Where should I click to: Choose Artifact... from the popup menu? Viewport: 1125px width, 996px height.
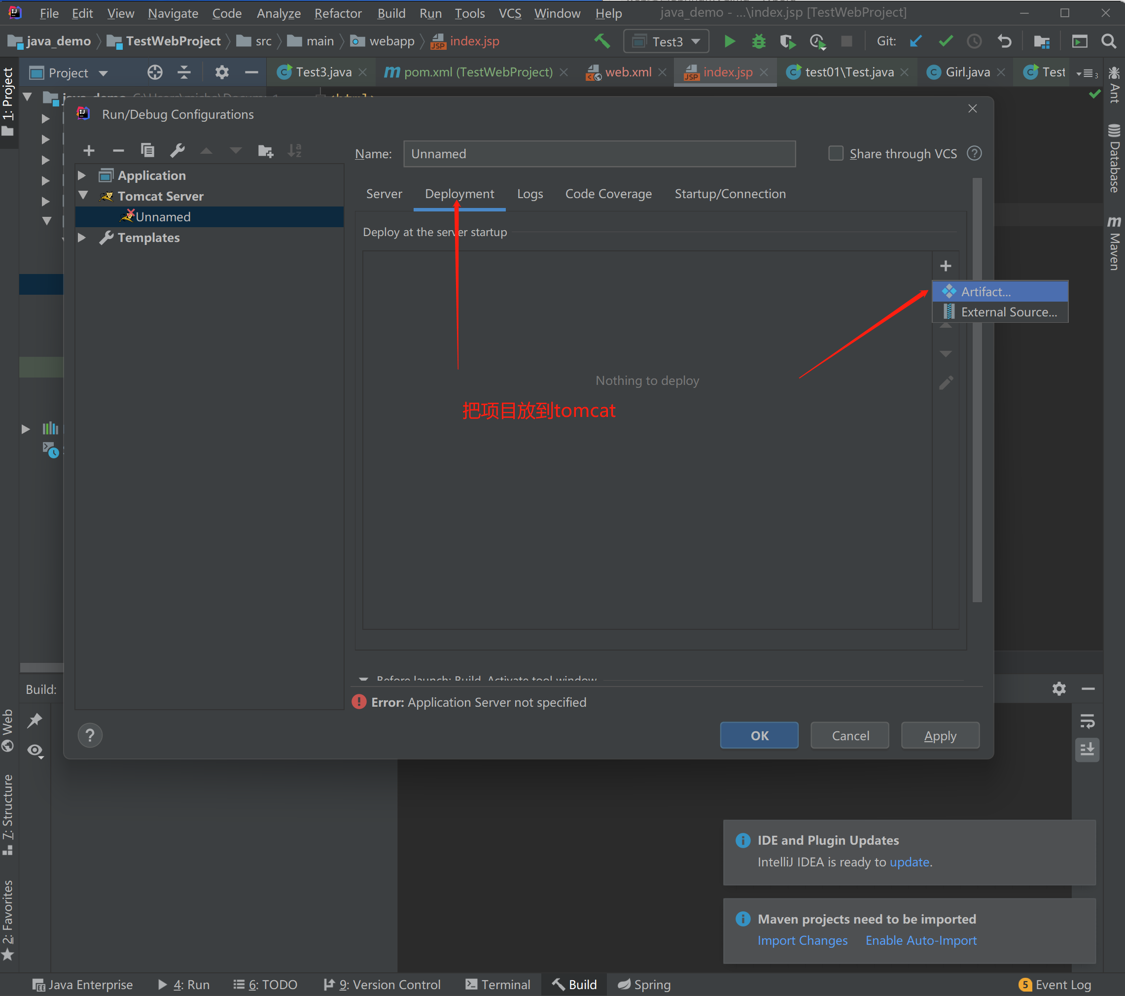[x=1000, y=292]
